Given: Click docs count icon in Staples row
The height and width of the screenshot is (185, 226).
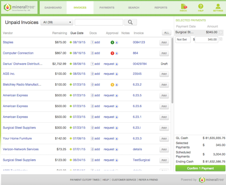Looking at the screenshot, I should [x=92, y=42].
